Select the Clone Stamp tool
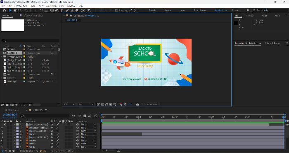 [72, 10]
